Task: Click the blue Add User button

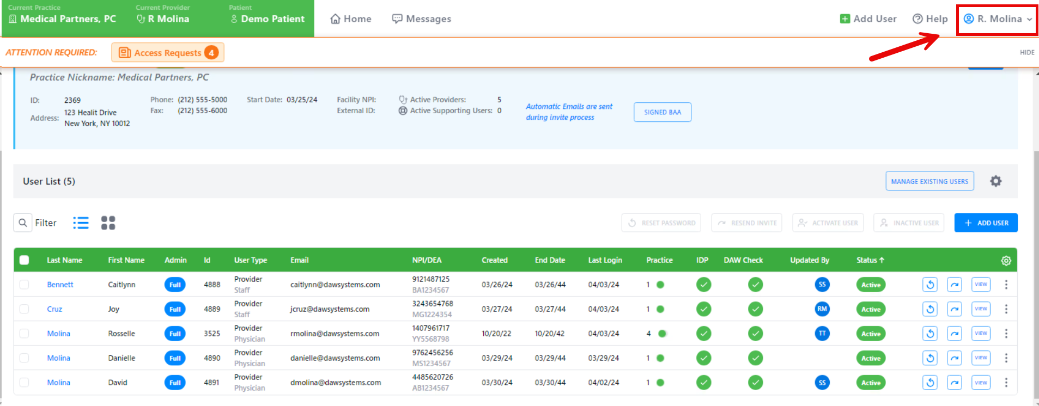Action: [x=986, y=223]
